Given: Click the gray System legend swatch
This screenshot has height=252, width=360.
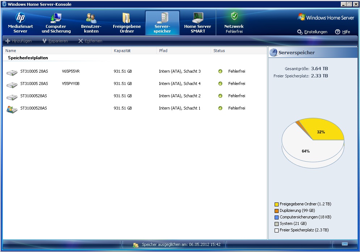Looking at the screenshot, I should point(276,224).
